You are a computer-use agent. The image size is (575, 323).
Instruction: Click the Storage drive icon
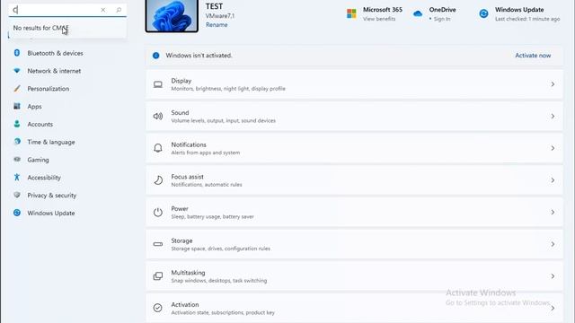(158, 244)
